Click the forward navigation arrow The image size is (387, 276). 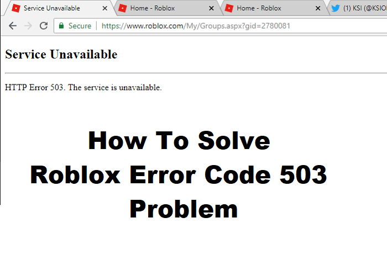[28, 25]
